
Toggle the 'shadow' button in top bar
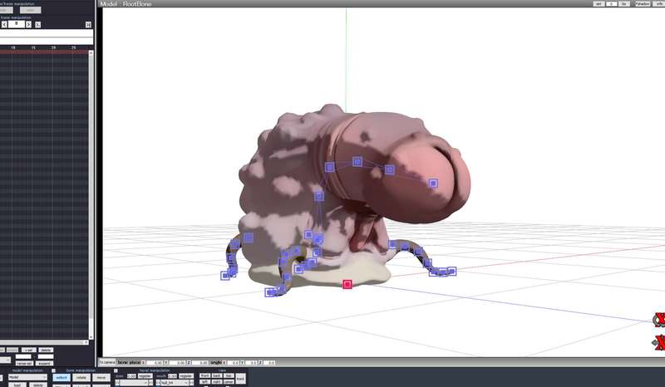click(642, 4)
